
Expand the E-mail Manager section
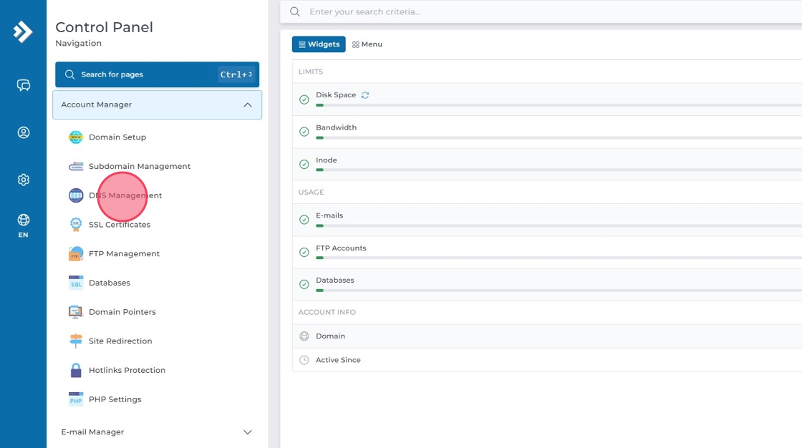pos(248,432)
